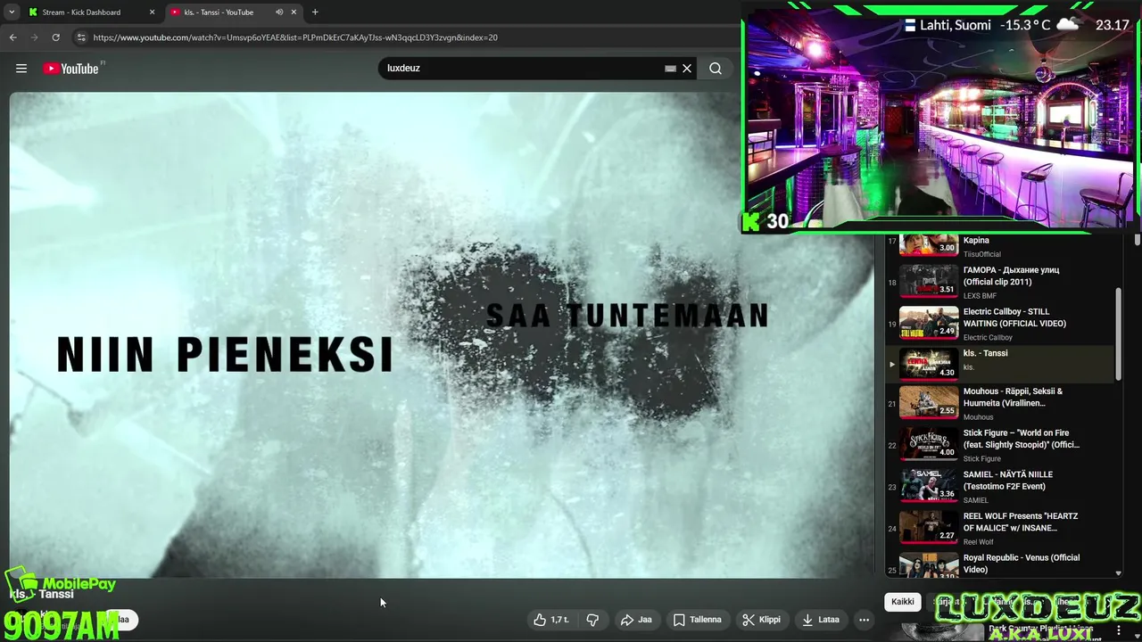Like the video (1,7 t.)

[x=551, y=620]
